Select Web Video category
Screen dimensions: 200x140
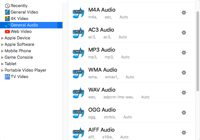21,32
